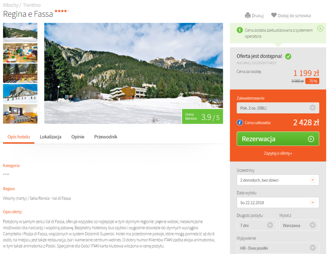Screen dimensions: 327x254
Task: Click the arrow circle icon on Rezerwacja button
Action: tap(311, 139)
